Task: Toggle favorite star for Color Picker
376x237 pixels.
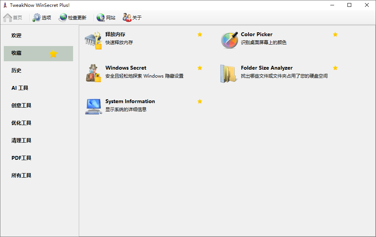Action: (335, 34)
